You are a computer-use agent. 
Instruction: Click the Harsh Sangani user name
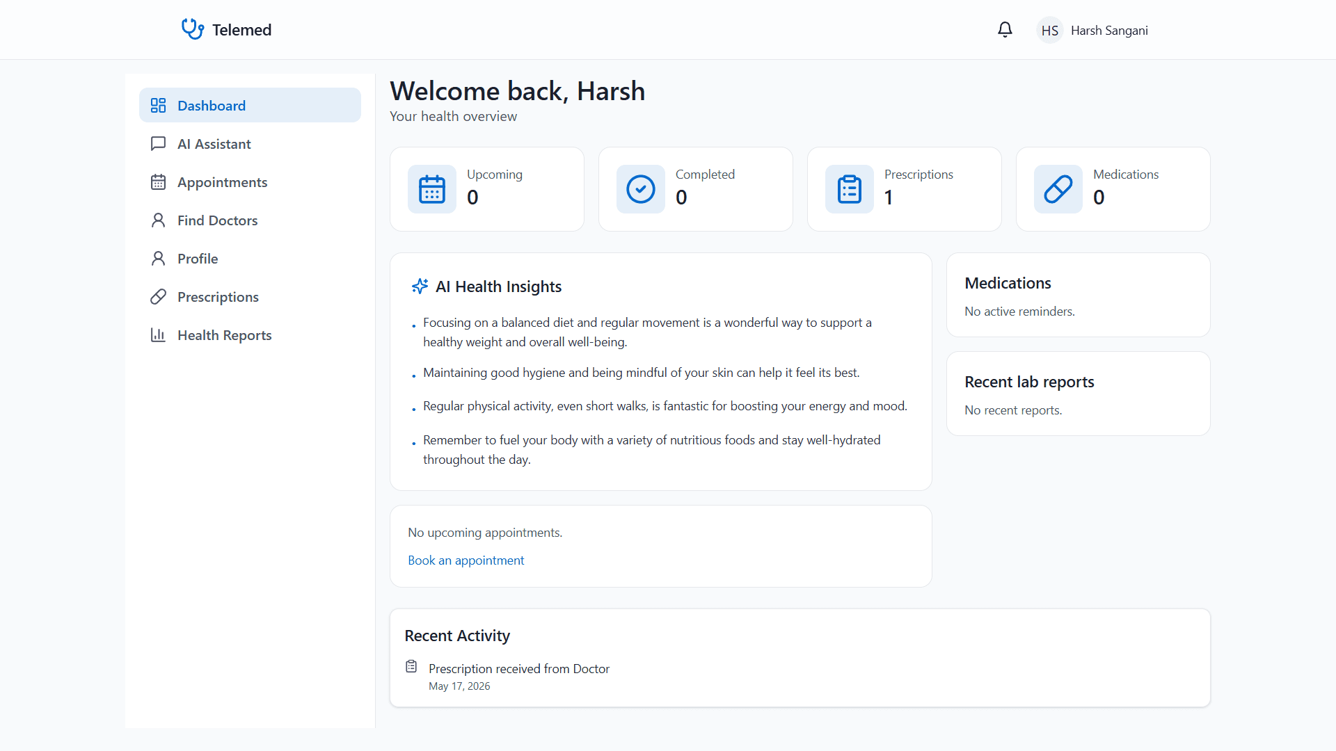click(1109, 31)
